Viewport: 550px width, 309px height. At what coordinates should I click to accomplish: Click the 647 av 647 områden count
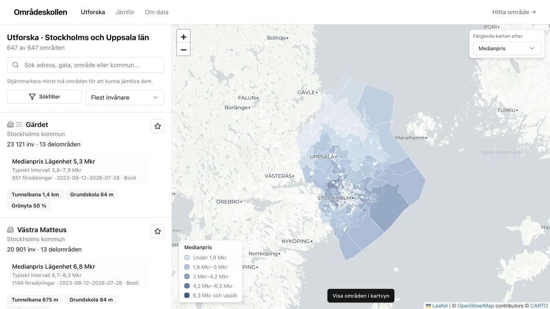click(36, 48)
